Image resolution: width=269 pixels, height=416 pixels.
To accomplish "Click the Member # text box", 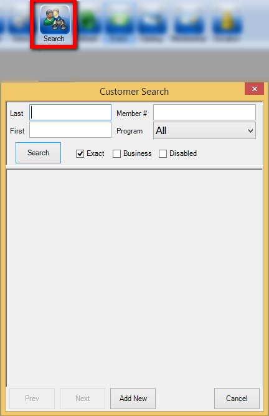I will click(x=204, y=112).
